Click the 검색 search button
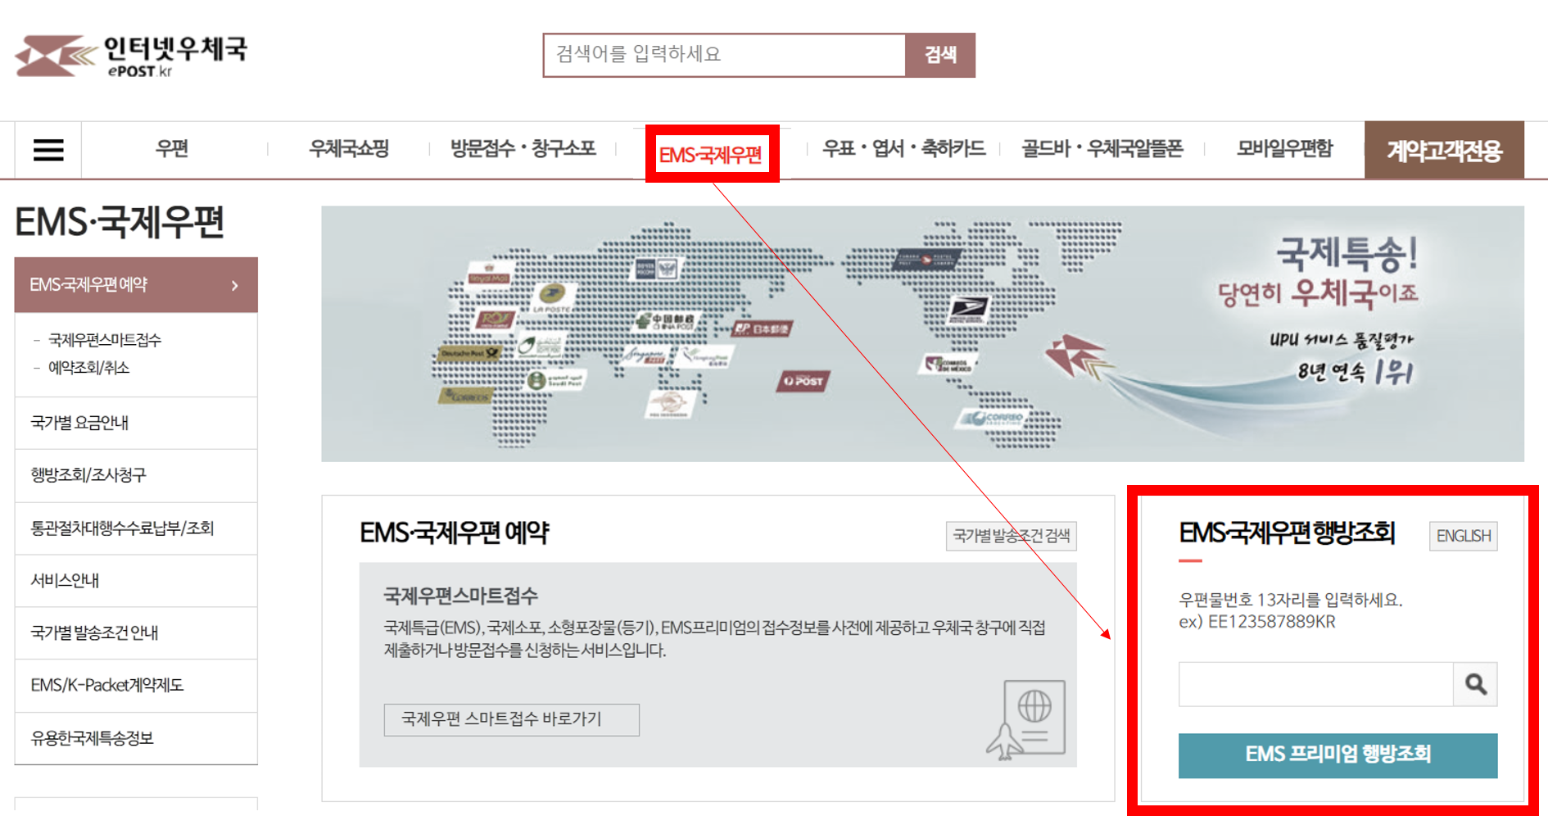Image resolution: width=1548 pixels, height=816 pixels. (940, 55)
